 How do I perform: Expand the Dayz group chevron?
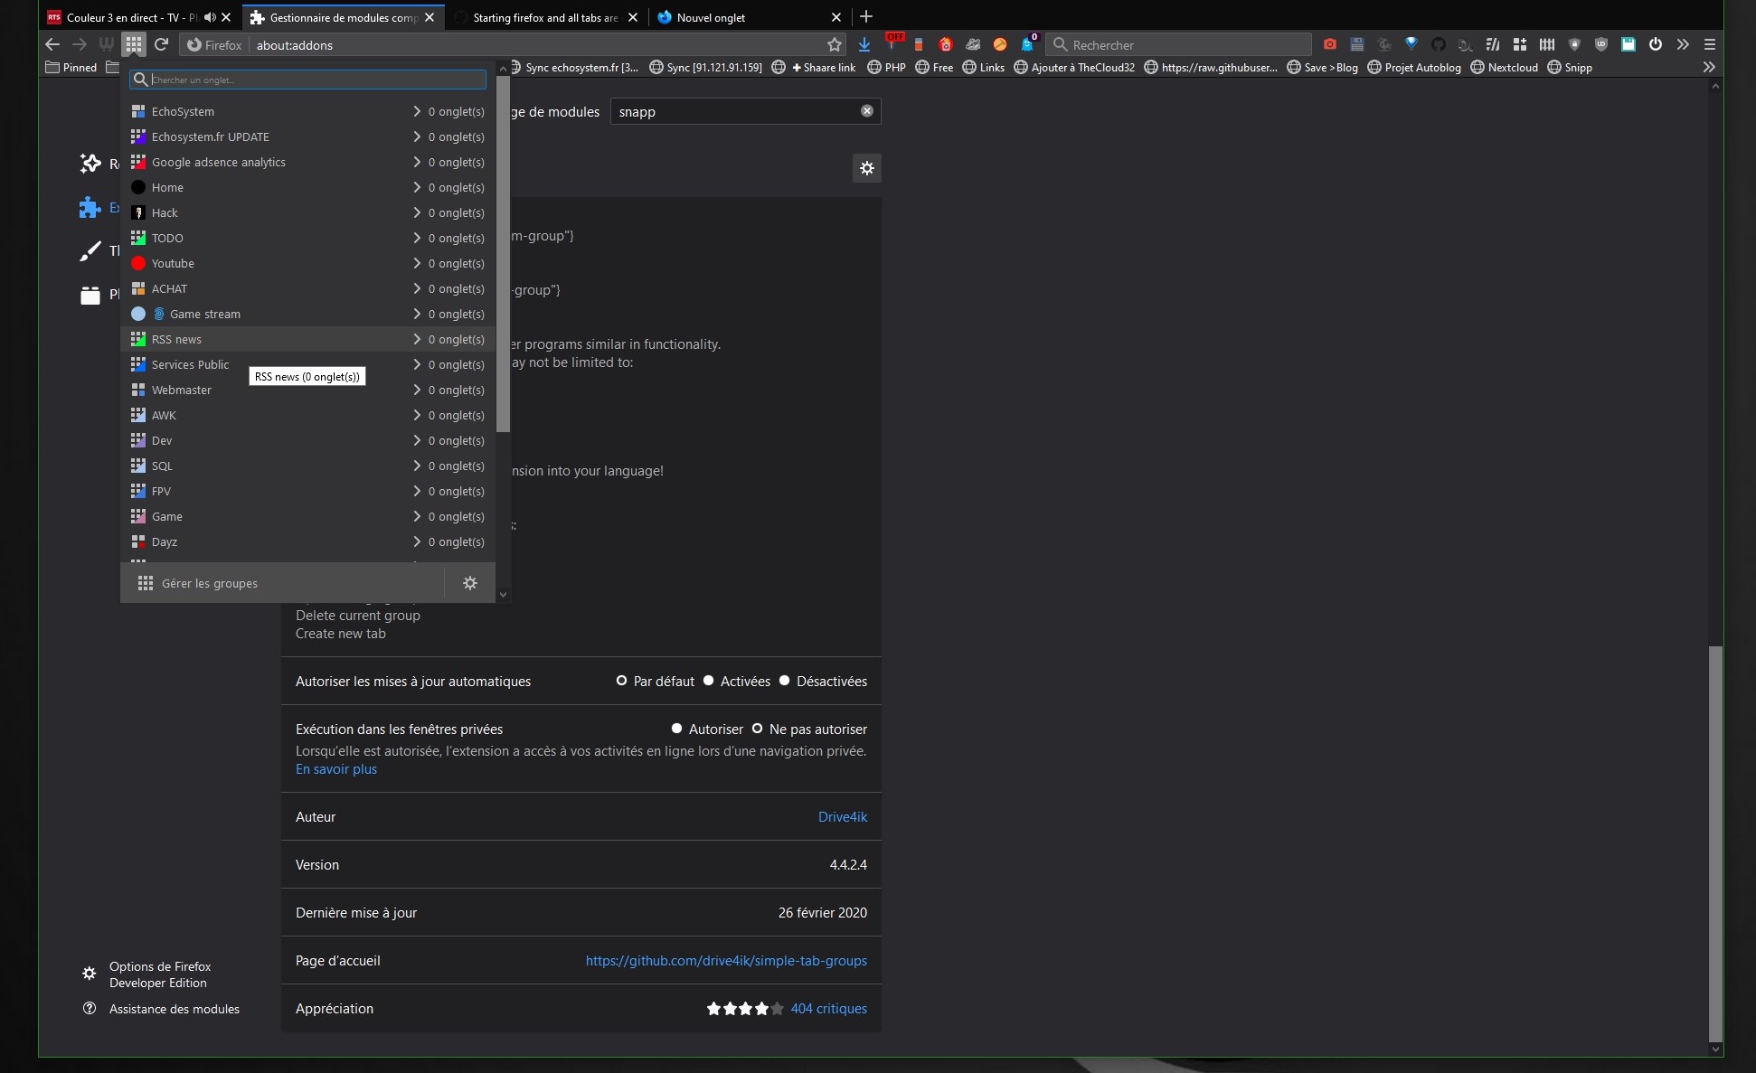click(x=417, y=541)
